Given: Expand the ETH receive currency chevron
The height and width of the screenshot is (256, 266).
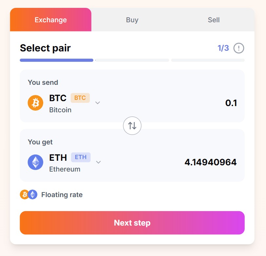Looking at the screenshot, I should [x=98, y=162].
